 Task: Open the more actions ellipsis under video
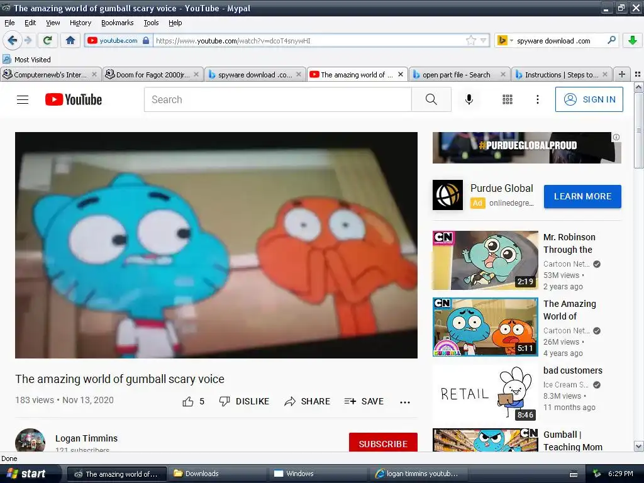click(405, 402)
